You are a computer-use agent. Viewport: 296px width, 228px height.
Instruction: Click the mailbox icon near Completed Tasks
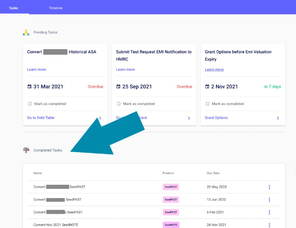click(26, 150)
